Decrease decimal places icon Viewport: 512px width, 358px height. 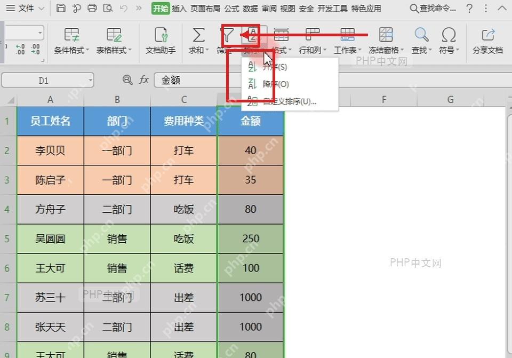(35, 49)
